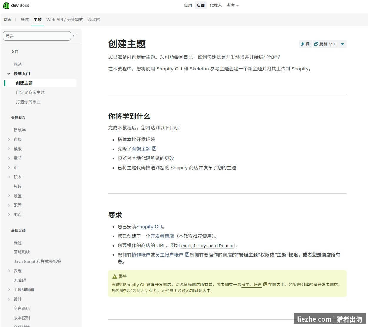Click the example.myshopify.com code snippet
Image resolution: width=368 pixels, height=327 pixels.
[207, 246]
